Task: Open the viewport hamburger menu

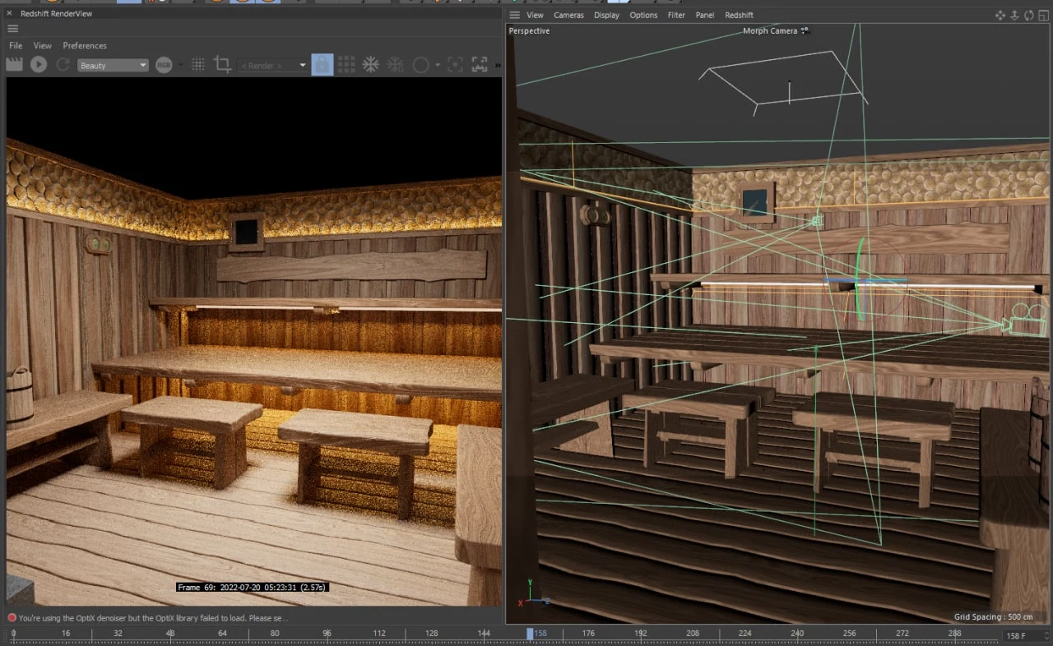Action: pyautogui.click(x=515, y=15)
